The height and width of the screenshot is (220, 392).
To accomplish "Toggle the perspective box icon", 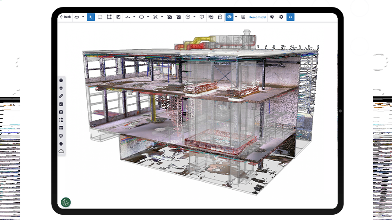I will click(202, 17).
